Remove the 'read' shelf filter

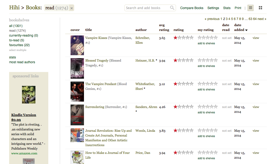(71, 8)
